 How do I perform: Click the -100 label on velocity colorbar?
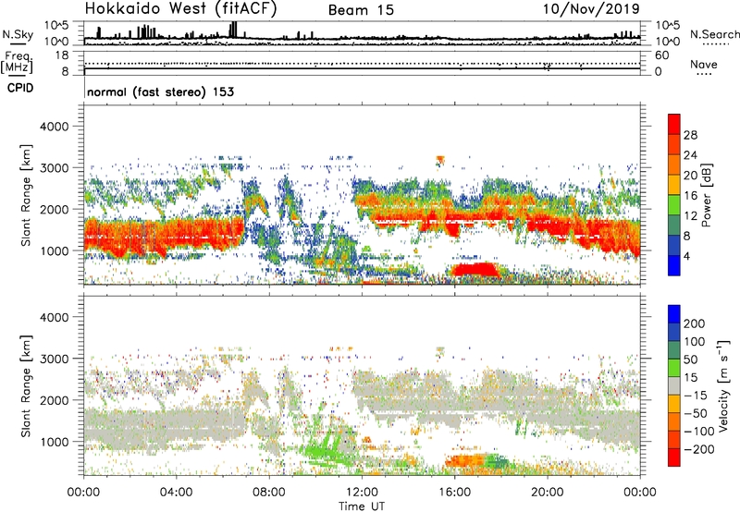pos(699,432)
